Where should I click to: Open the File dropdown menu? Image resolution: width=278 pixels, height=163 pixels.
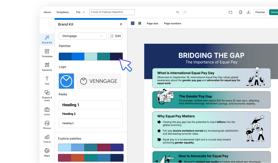(81, 12)
